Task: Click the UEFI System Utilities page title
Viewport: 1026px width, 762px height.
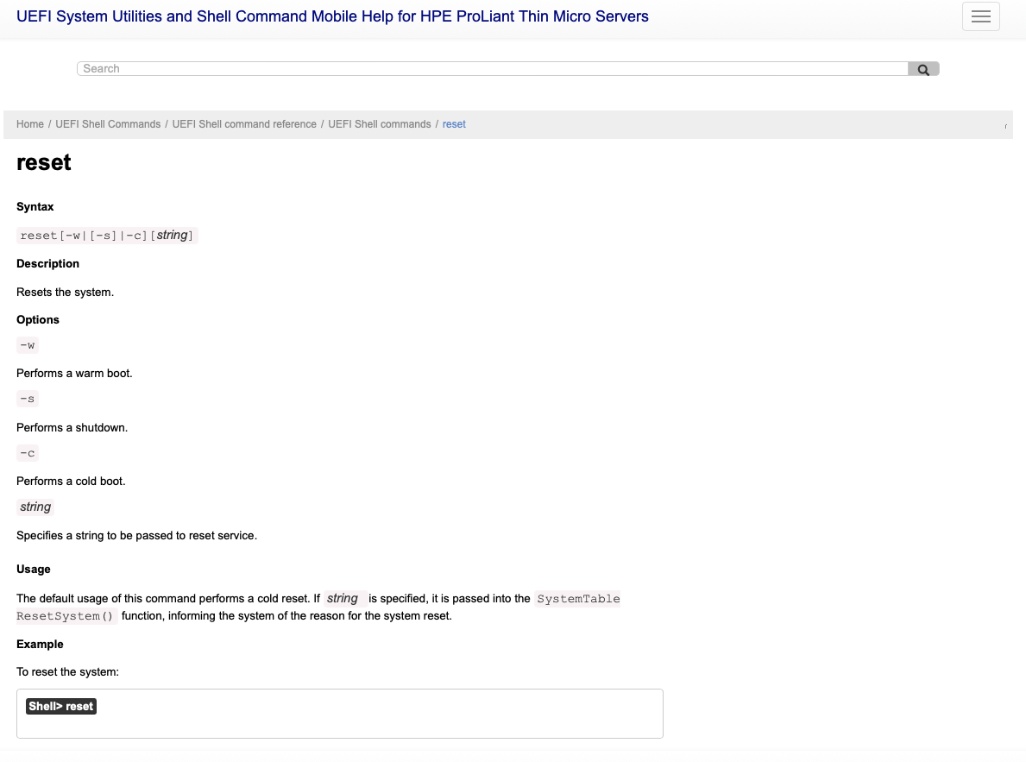Action: click(x=332, y=16)
